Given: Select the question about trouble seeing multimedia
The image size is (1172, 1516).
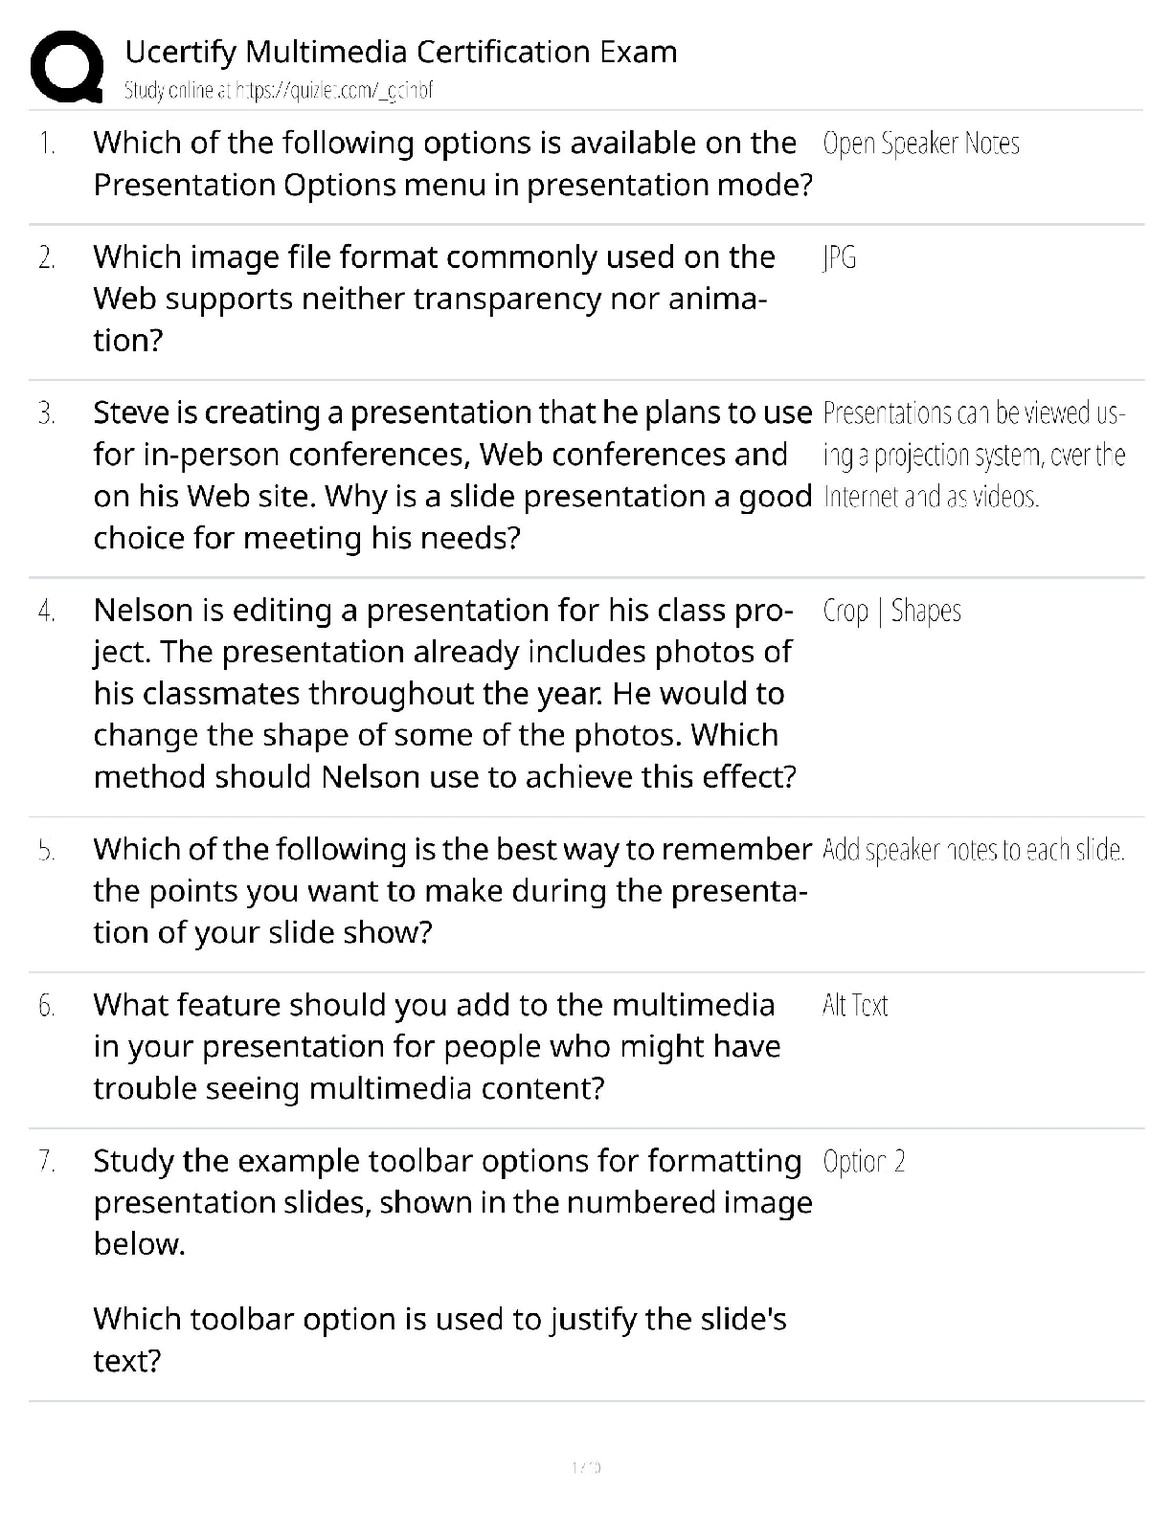Looking at the screenshot, I should (437, 1046).
